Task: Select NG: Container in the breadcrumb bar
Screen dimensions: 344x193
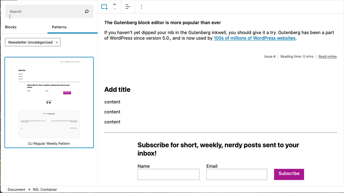Action: point(44,189)
